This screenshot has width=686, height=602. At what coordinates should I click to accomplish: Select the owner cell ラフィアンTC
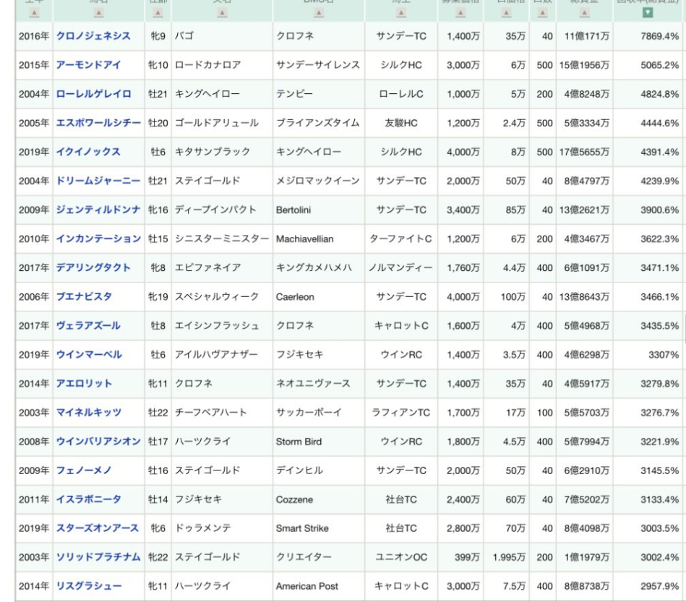pos(401,412)
